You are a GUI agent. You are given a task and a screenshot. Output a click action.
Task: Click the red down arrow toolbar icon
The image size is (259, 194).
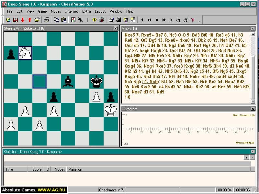tap(23, 20)
